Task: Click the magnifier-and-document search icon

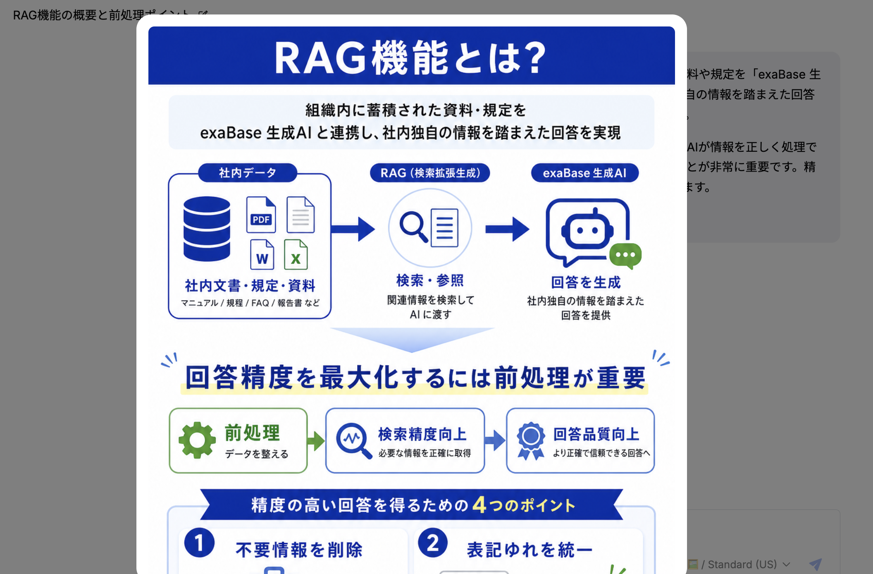Action: [430, 228]
